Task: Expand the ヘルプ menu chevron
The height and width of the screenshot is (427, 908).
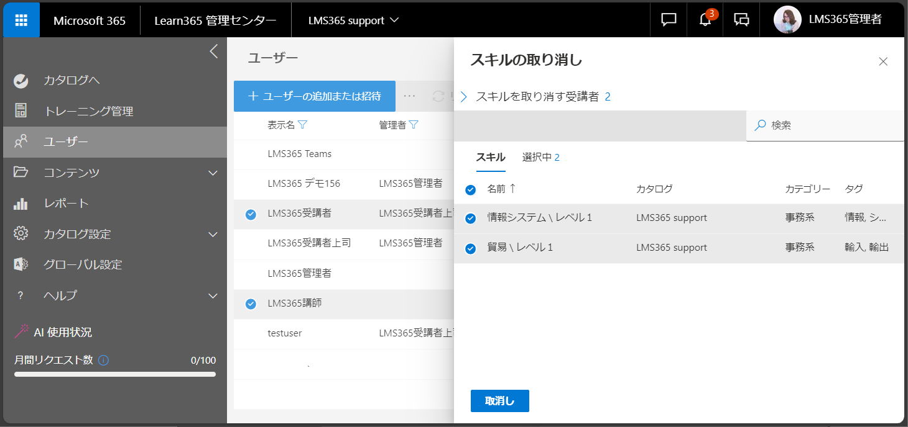Action: pyautogui.click(x=213, y=295)
